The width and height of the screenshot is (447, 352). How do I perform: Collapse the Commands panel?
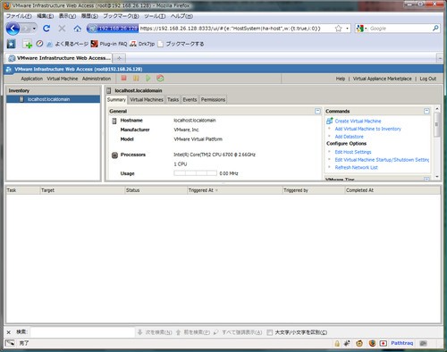(x=426, y=111)
